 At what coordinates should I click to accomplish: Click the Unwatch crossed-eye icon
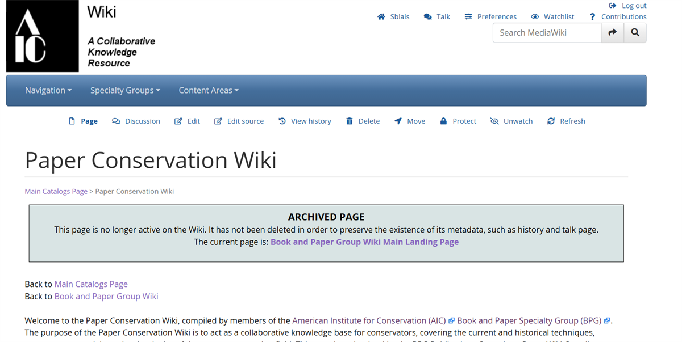pos(494,121)
